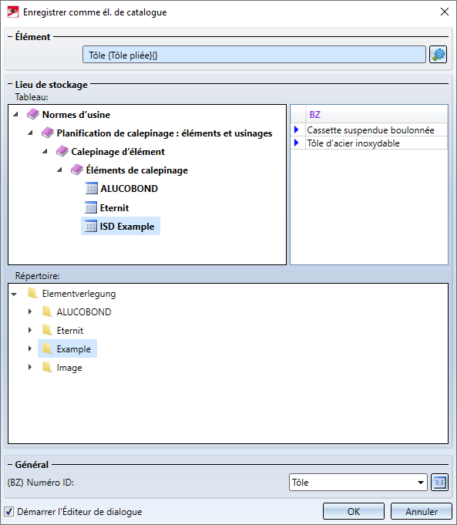
Task: Open the Numéro ID dropdown arrow
Action: click(421, 483)
